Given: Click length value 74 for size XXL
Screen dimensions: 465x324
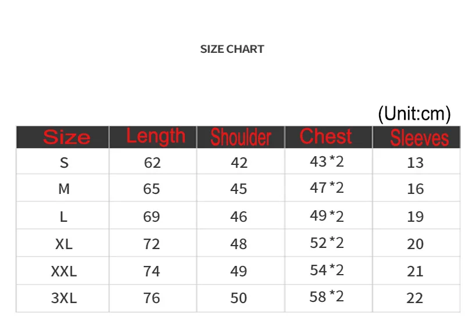Looking at the screenshot, I should pos(152,271).
